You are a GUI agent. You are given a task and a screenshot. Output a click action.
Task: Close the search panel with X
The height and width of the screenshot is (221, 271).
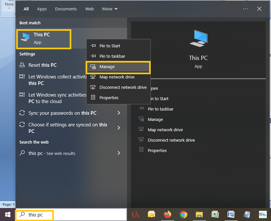(259, 9)
